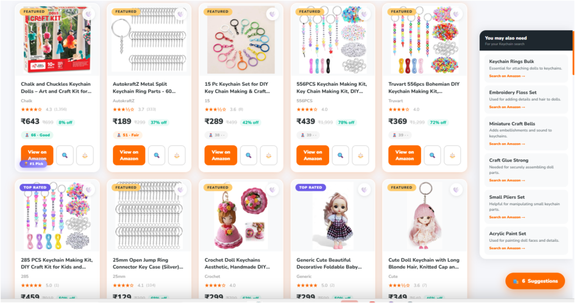Click compare scales icon on Chalk and Chuckles card
The width and height of the screenshot is (575, 303).
85,155
